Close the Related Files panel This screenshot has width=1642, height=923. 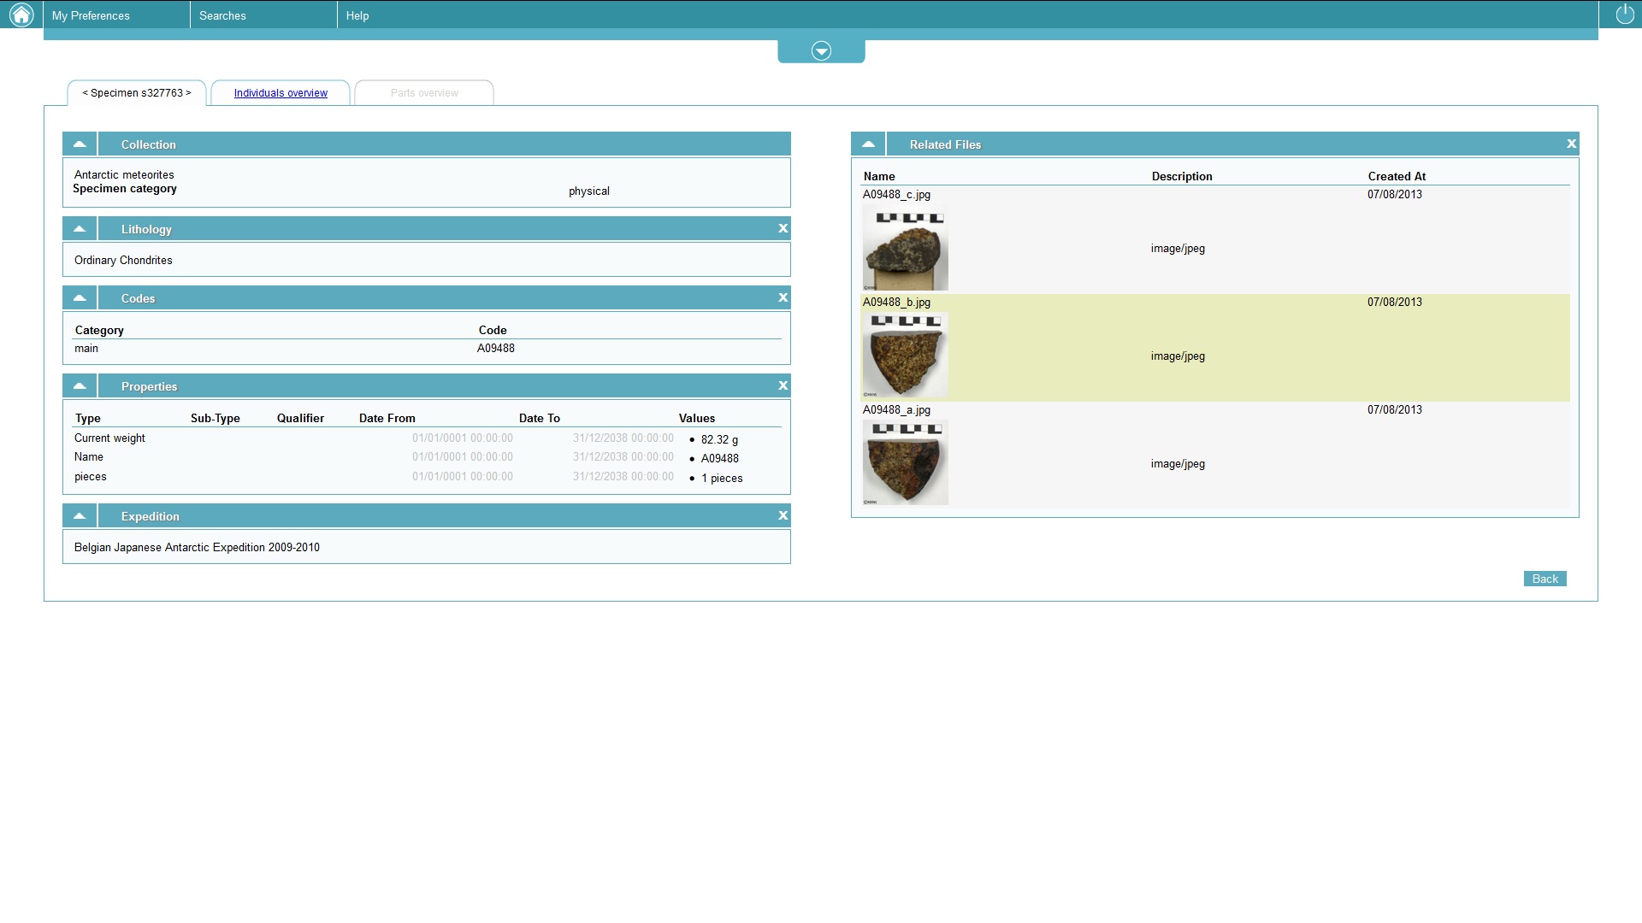pos(1571,144)
